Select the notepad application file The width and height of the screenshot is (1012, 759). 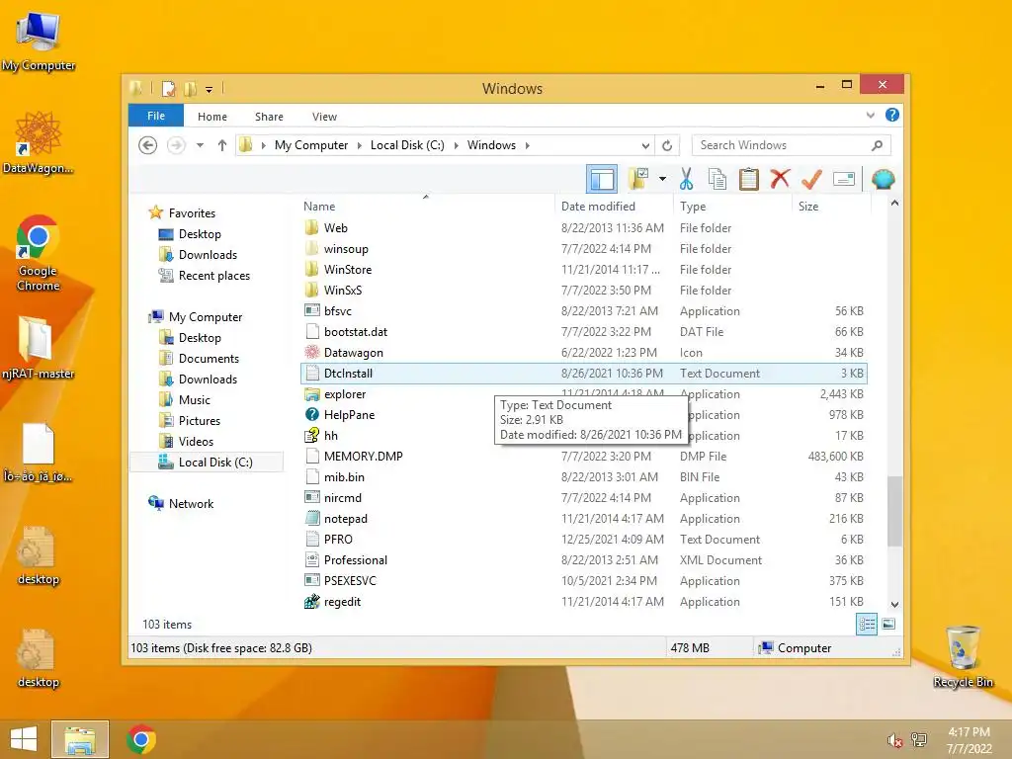click(345, 519)
